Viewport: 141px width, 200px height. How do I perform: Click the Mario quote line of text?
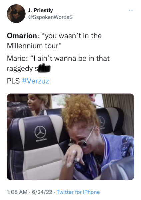pos(58,58)
